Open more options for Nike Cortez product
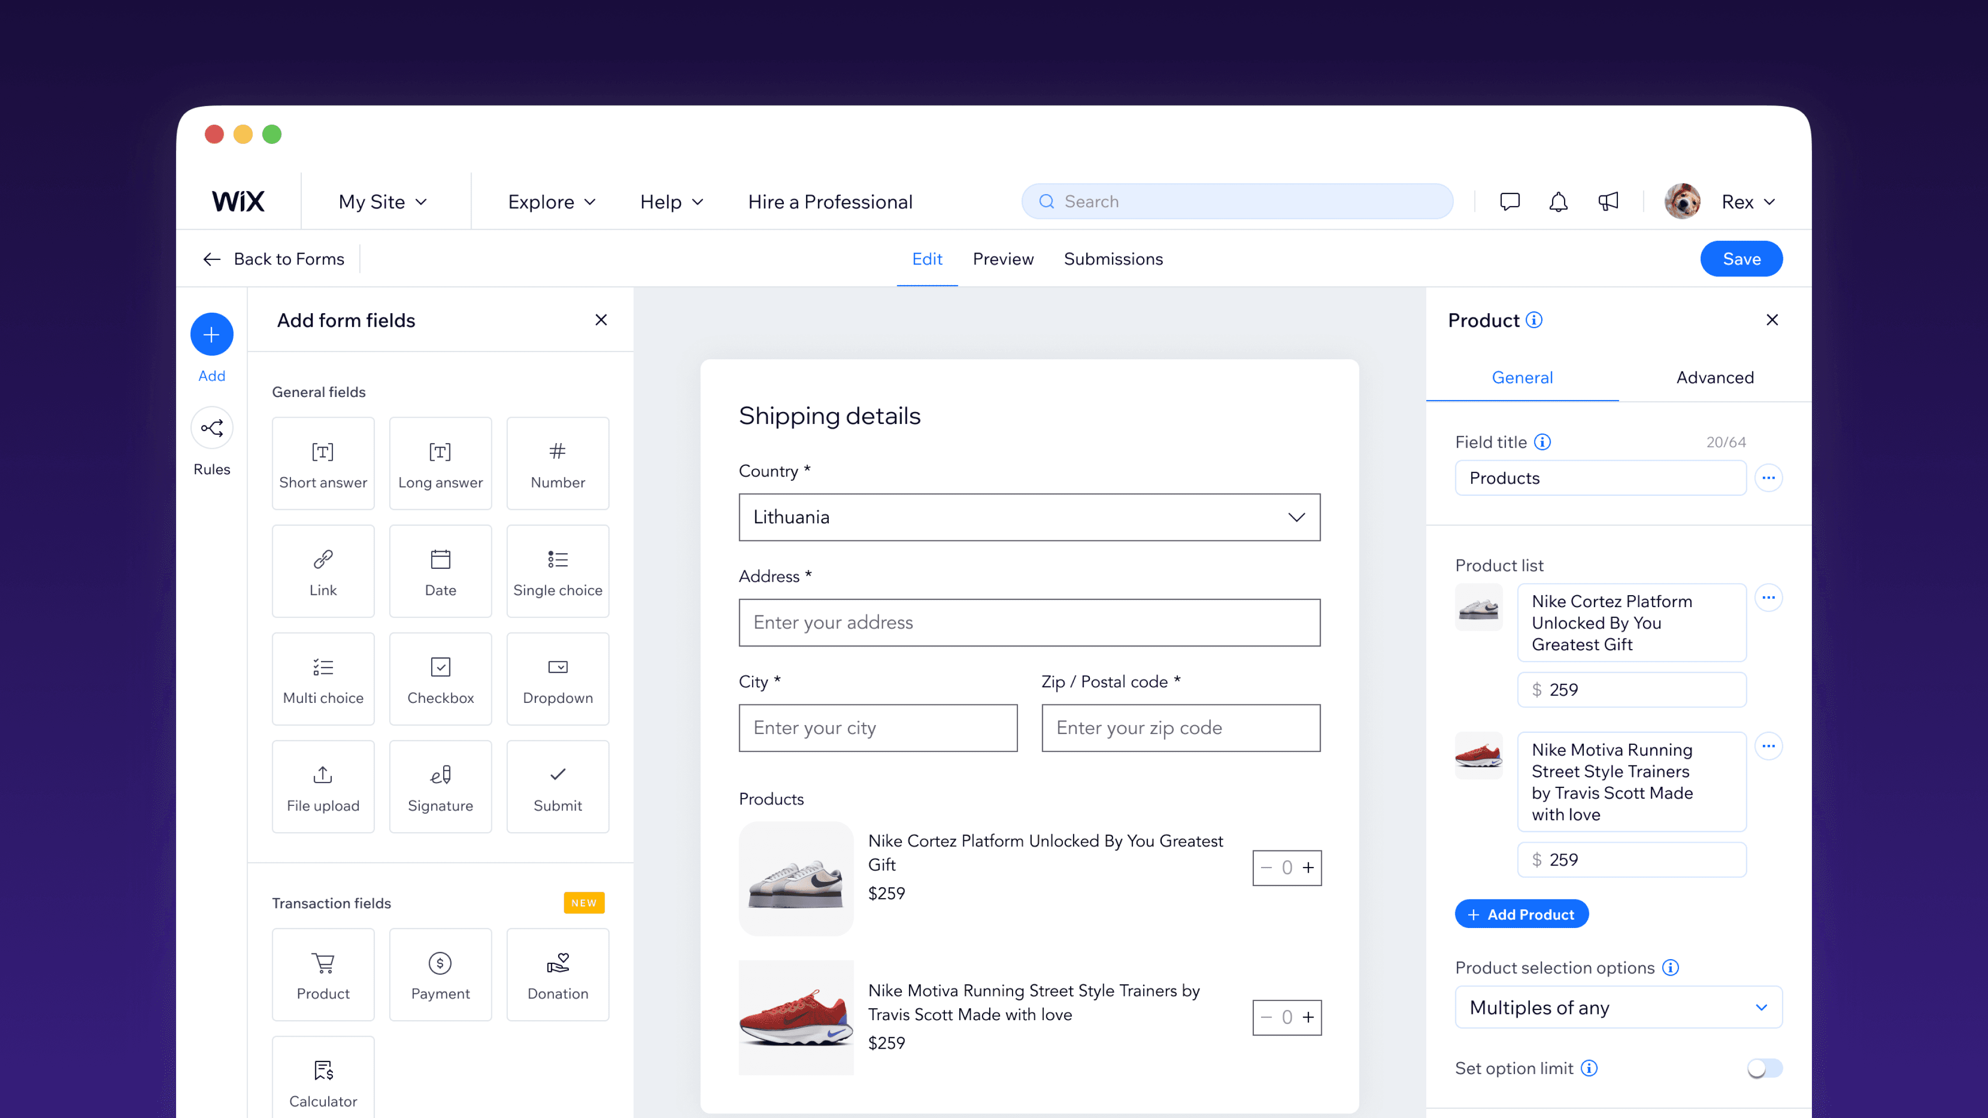The width and height of the screenshot is (1988, 1118). (1769, 597)
